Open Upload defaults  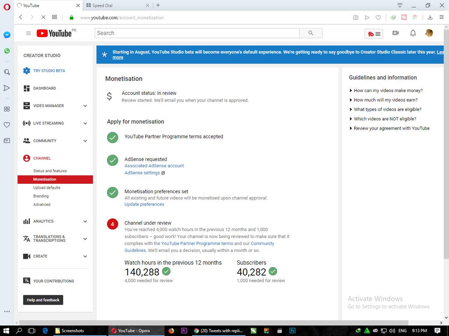[x=47, y=187]
